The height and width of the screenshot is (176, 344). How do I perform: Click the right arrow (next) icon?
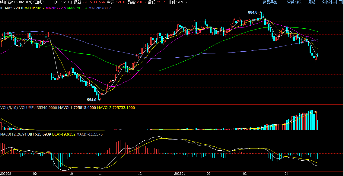(329, 2)
